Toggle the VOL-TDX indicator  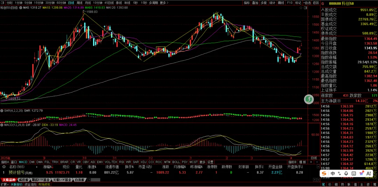111,162
